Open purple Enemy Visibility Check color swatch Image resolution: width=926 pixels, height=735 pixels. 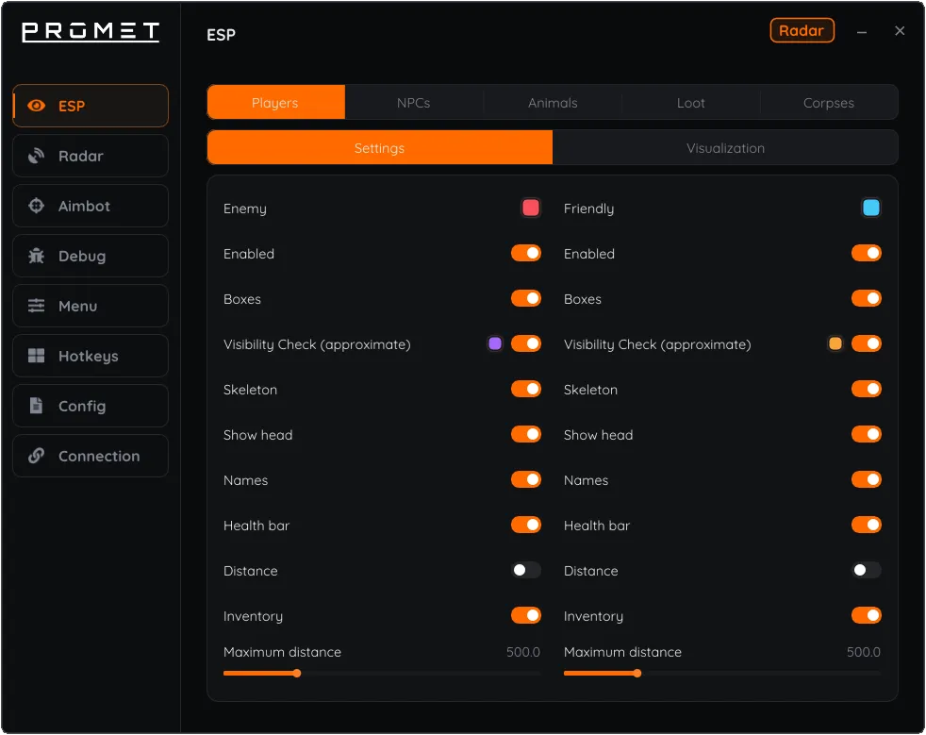coord(495,343)
